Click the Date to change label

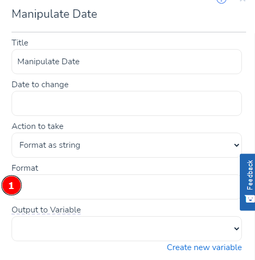click(40, 85)
